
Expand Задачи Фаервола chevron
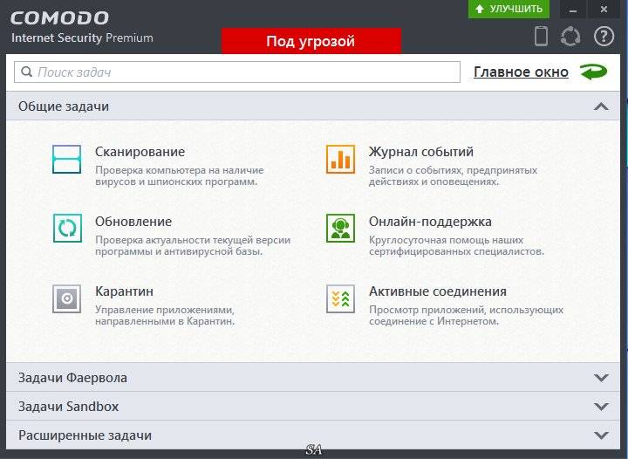(601, 378)
